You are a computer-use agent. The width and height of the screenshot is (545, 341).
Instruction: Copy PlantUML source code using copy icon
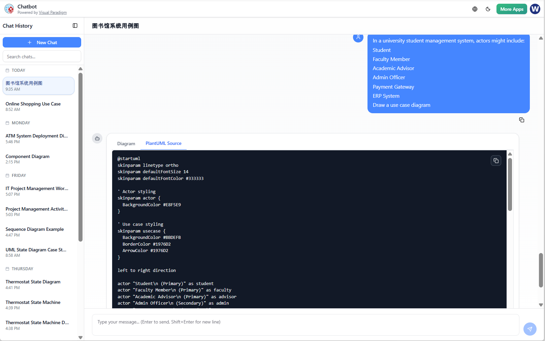click(x=496, y=161)
